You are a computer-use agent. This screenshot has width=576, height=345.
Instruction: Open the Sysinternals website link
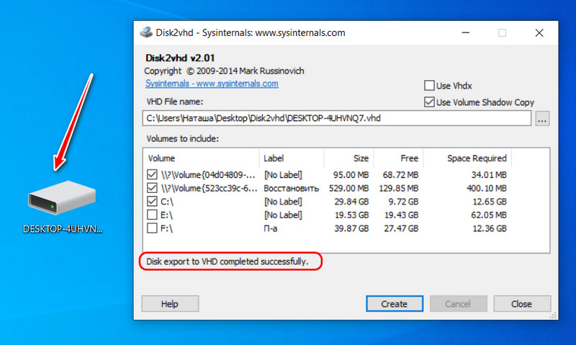pos(212,84)
